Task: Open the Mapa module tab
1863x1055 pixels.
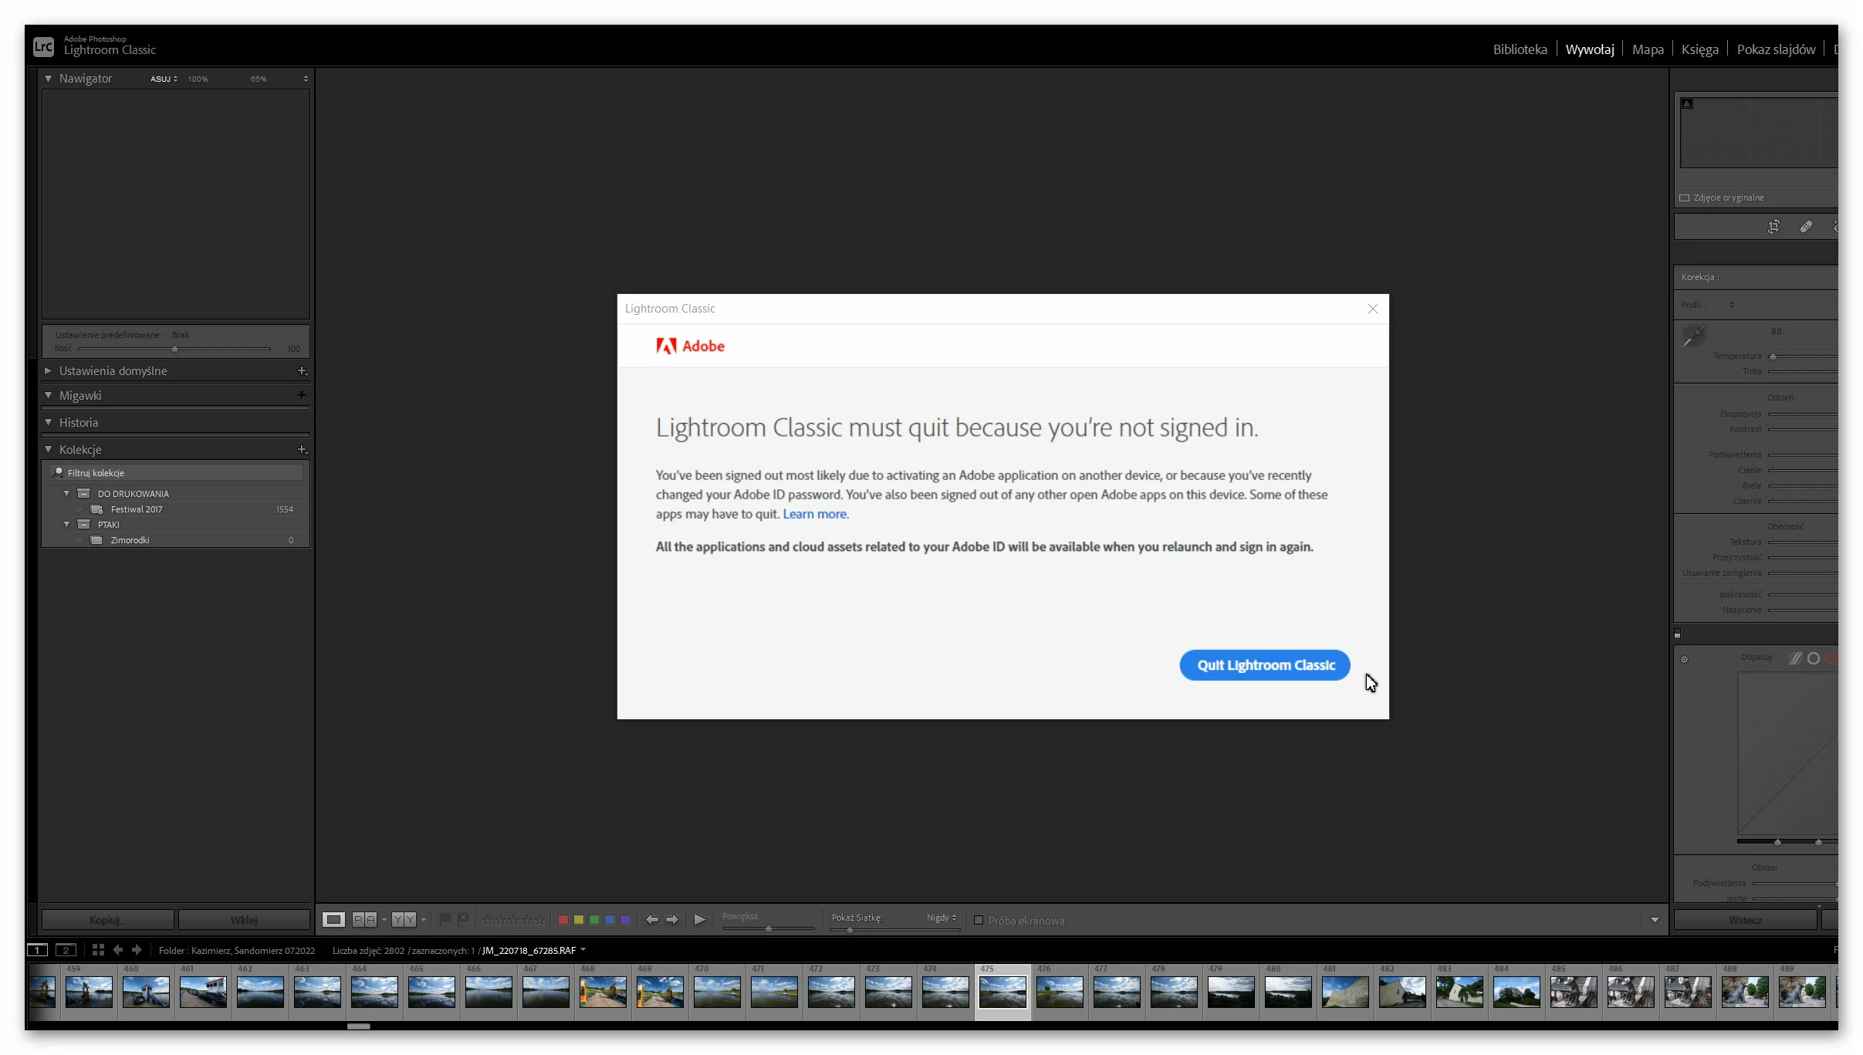Action: 1648,49
